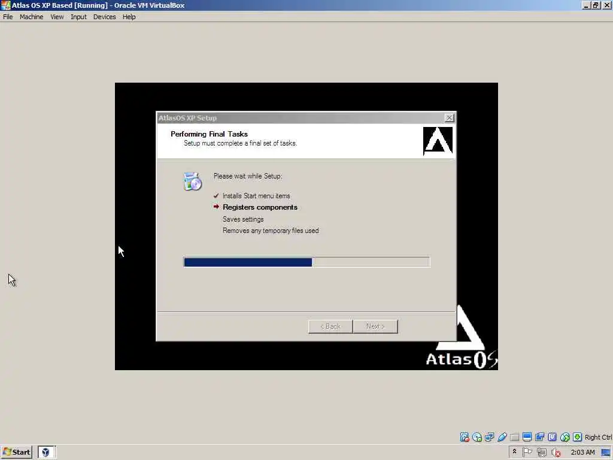The image size is (613, 460).
Task: Click the Action Center flag tray icon
Action: coord(527,452)
